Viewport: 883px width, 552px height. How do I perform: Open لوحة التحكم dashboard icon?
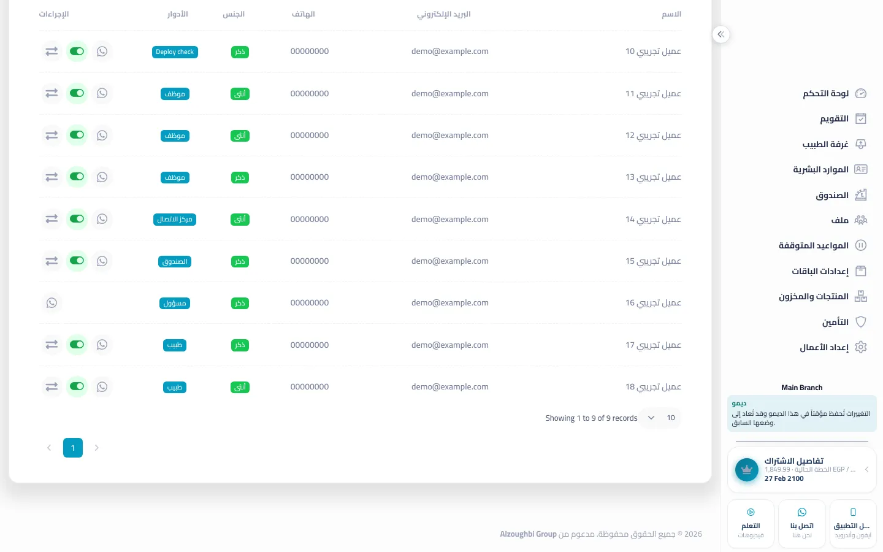[861, 93]
